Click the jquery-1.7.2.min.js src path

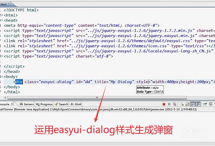[140, 30]
